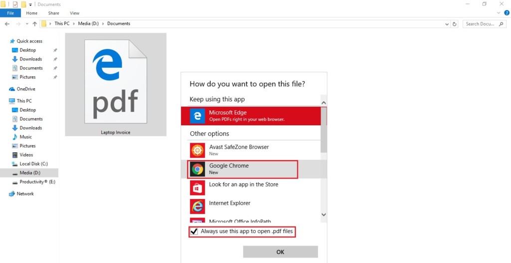Go back with the left arrow
The height and width of the screenshot is (263, 511).
pos(7,24)
